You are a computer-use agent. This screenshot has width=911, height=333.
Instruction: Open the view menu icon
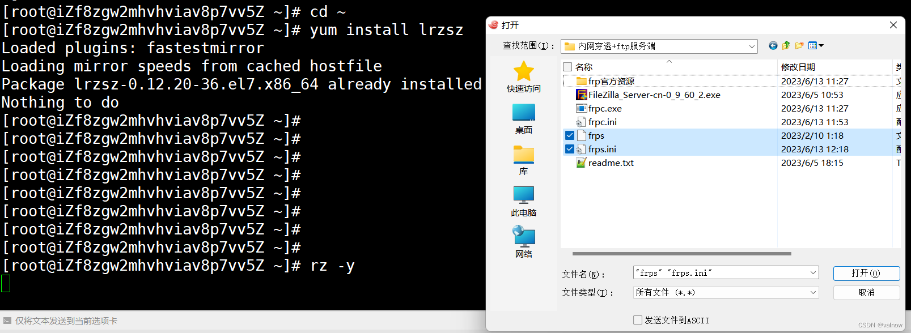point(812,46)
